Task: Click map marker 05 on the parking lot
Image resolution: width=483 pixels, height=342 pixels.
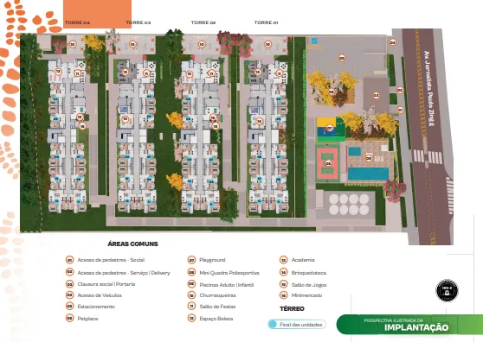Action: pos(342,58)
